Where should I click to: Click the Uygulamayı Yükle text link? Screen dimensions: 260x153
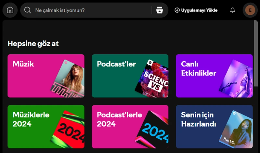[199, 10]
